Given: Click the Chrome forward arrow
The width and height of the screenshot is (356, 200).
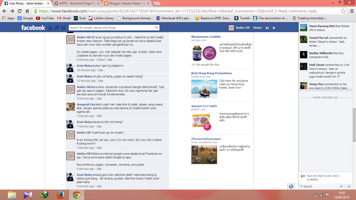Looking at the screenshot, I should pos(12,11).
